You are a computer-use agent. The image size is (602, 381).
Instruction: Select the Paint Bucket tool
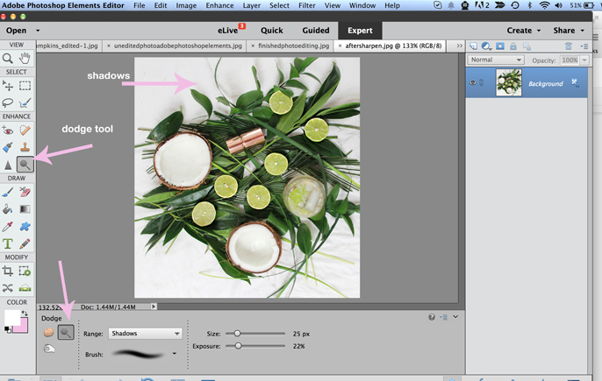[8, 209]
